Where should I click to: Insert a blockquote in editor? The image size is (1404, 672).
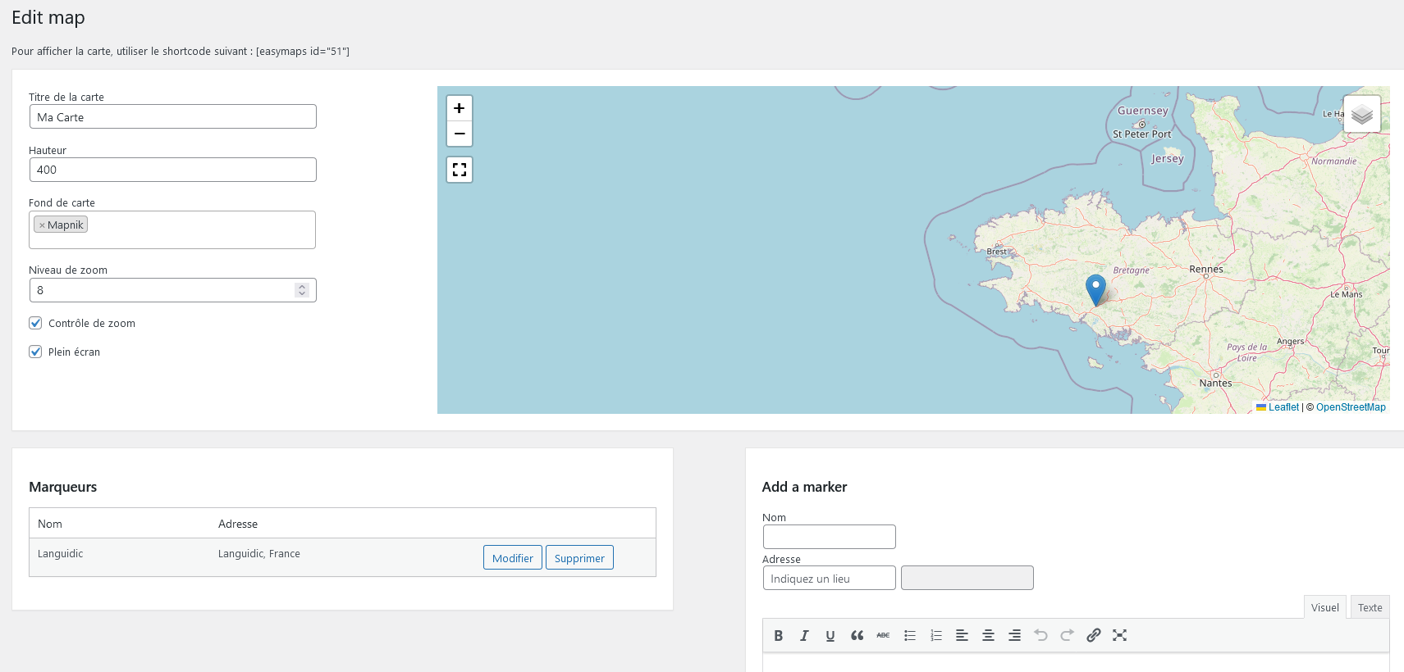pyautogui.click(x=857, y=635)
